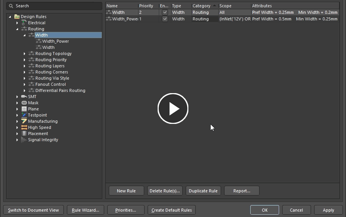Click the Manufacturing category icon
Viewport: 346px width, 217px height.
click(24, 121)
